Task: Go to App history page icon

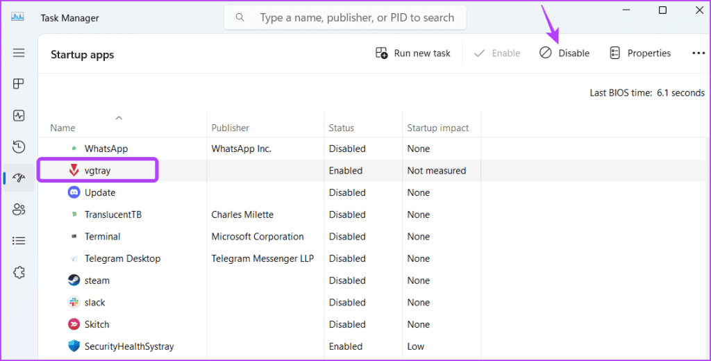Action: (19, 146)
